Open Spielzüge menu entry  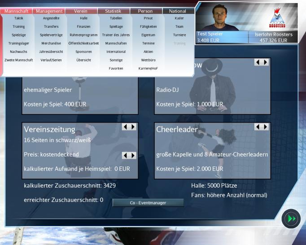[19, 35]
